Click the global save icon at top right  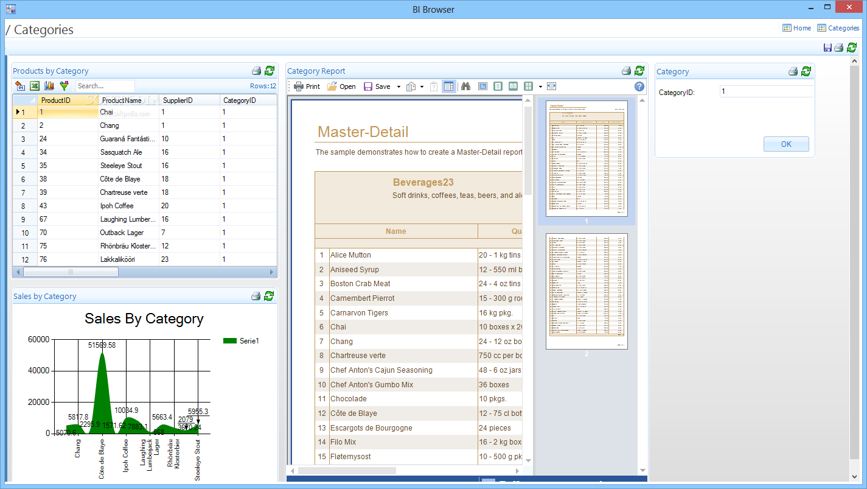(x=827, y=47)
